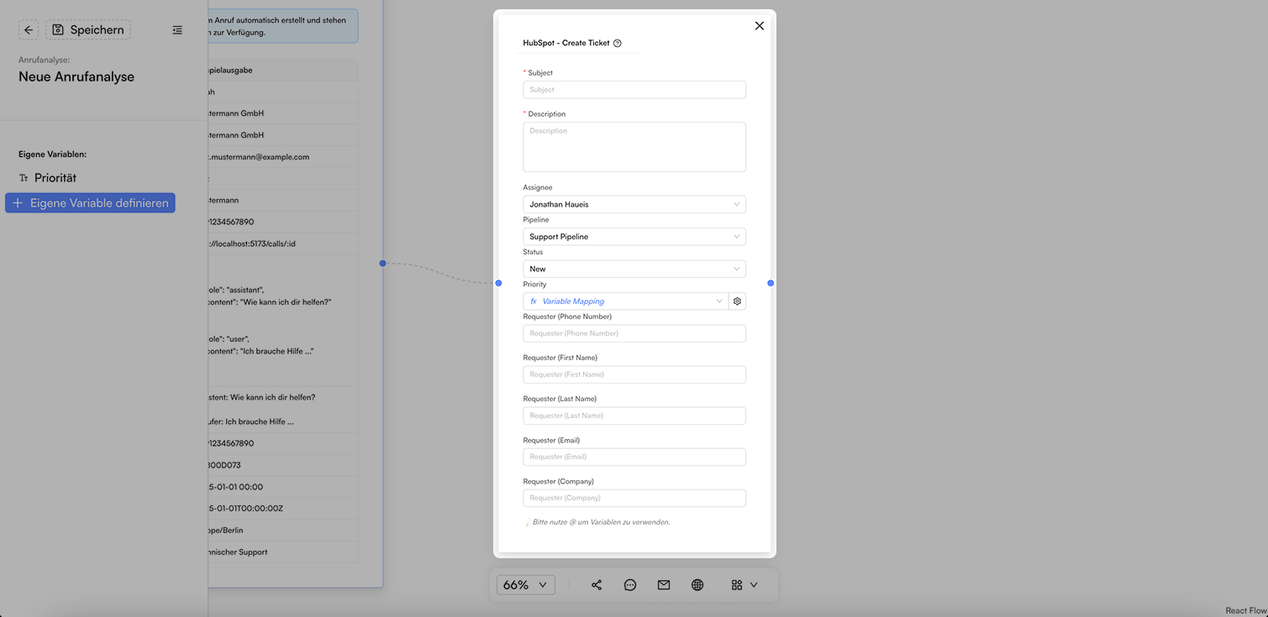Click the node's left-side connection handle

498,283
